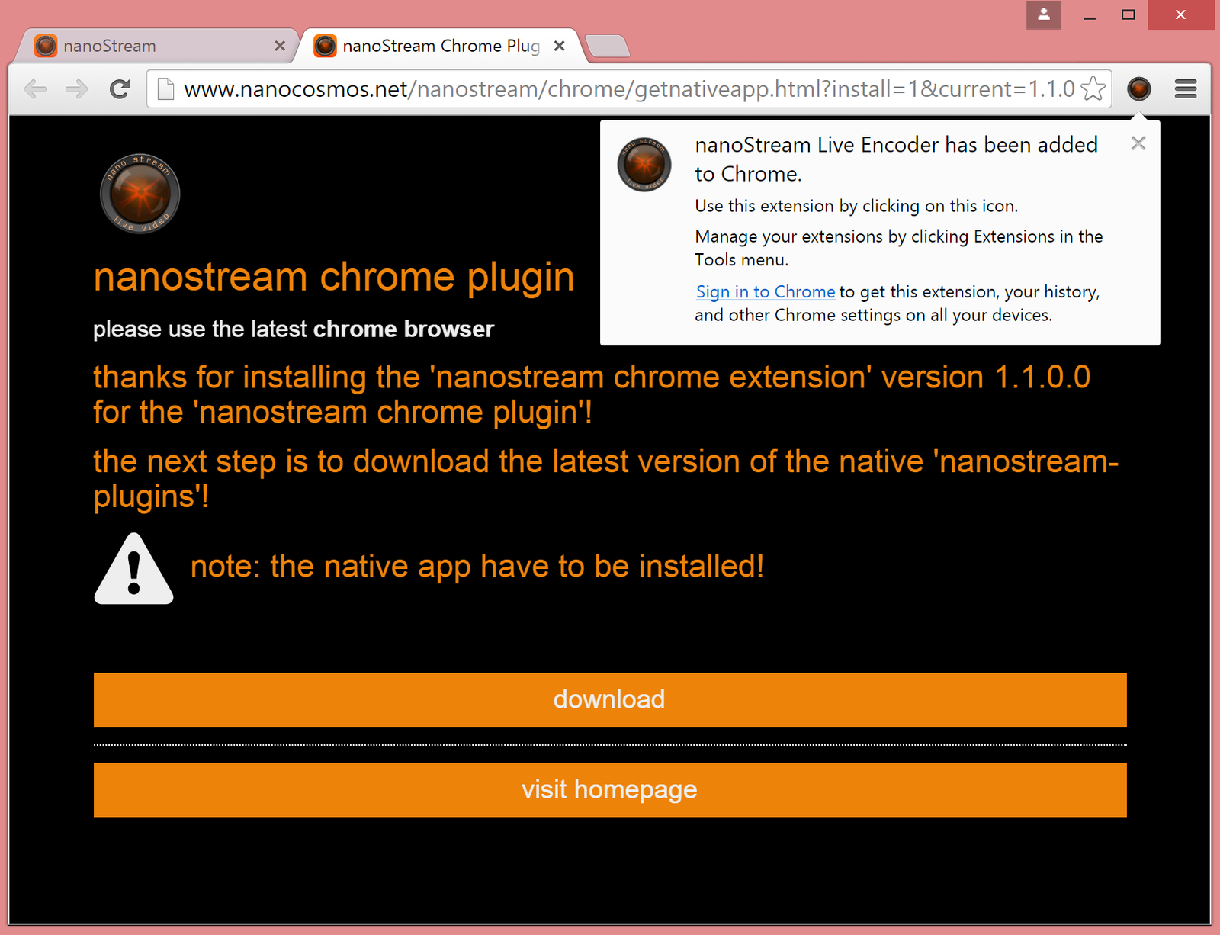Screen dimensions: 1220x935
Task: Go back to the previous page
Action: click(35, 89)
